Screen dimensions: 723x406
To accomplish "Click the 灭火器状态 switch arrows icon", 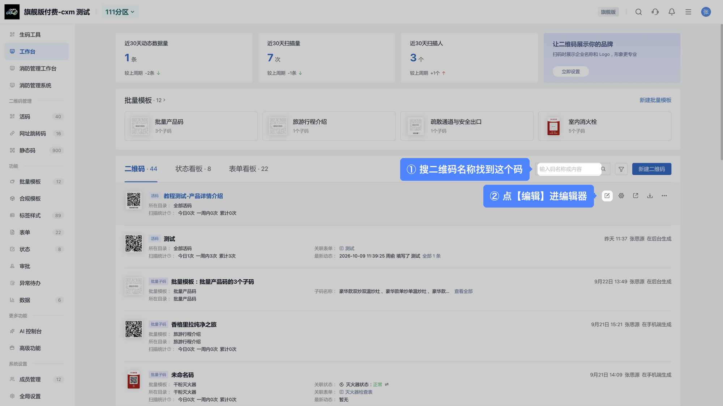I will coord(387,384).
